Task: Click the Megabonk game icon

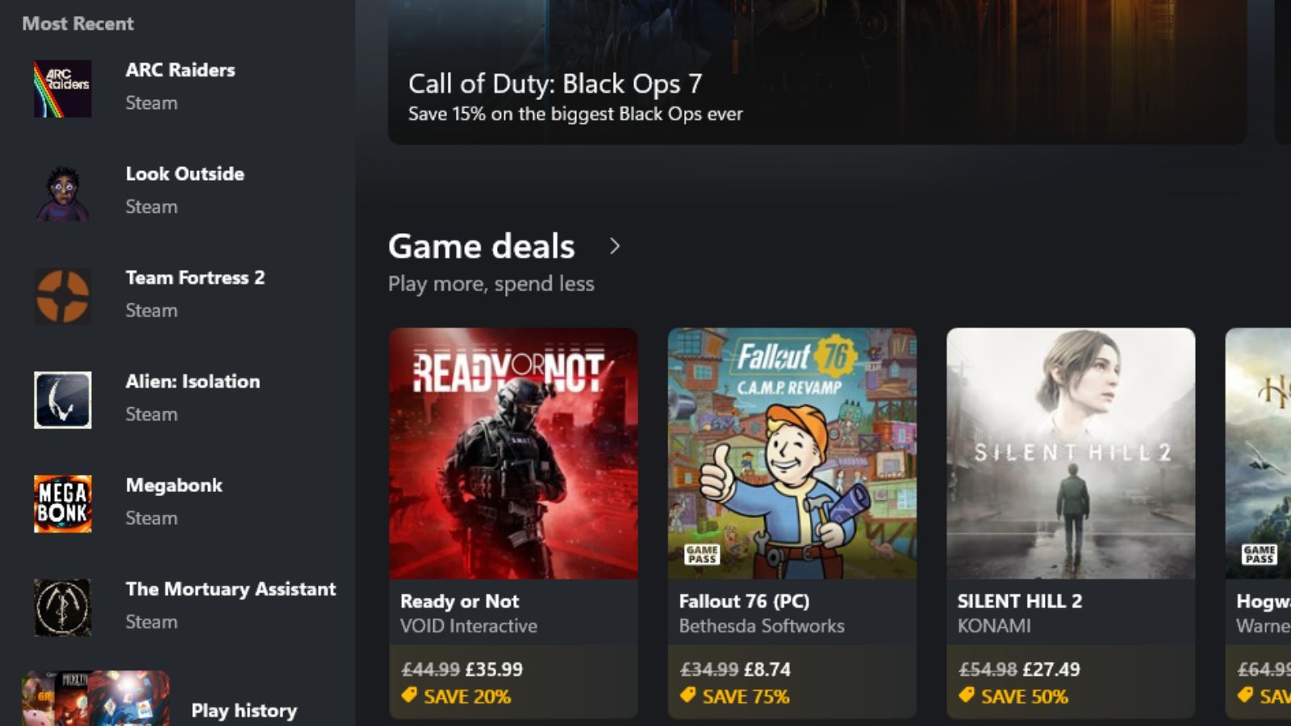Action: pos(62,503)
